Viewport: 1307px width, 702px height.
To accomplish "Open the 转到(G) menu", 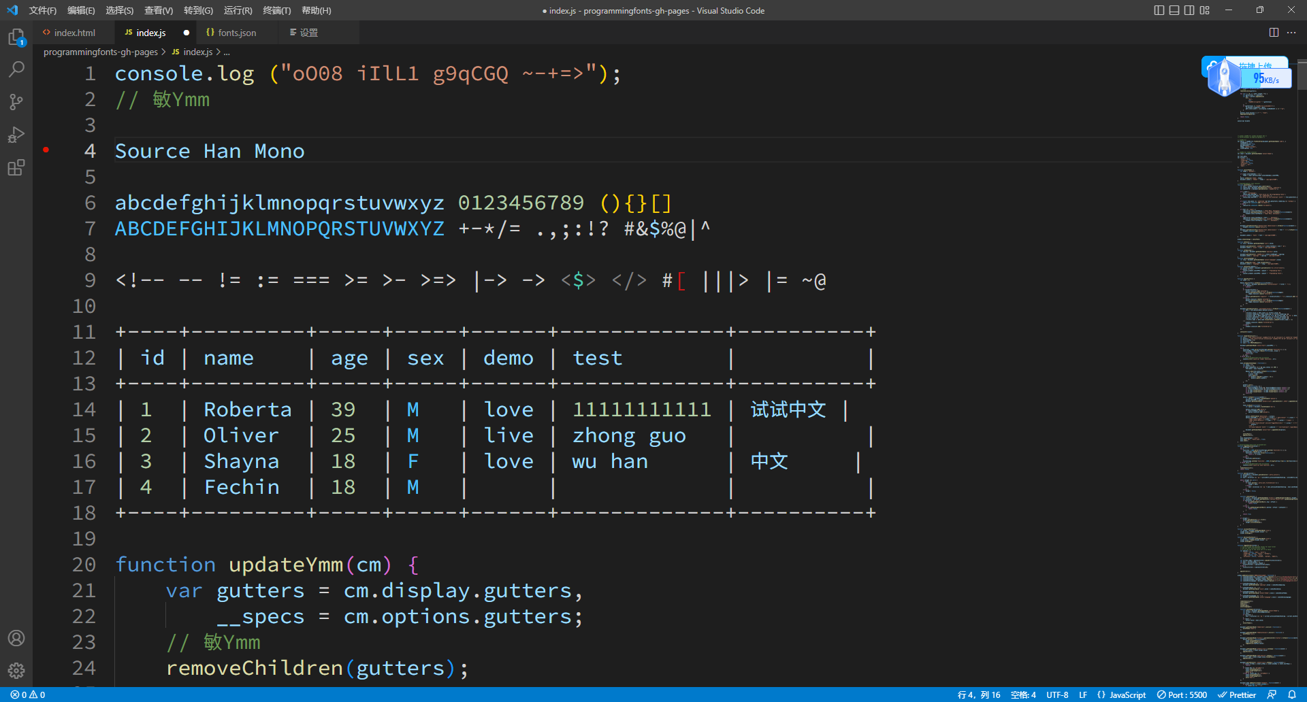I will tap(198, 10).
